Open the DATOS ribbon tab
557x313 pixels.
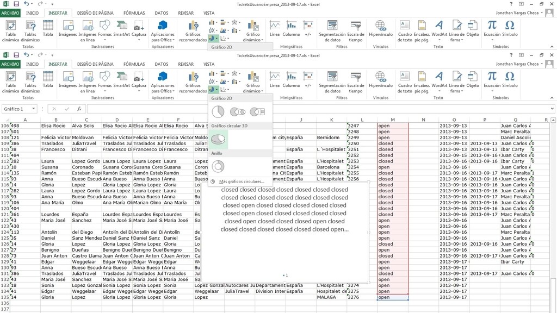click(x=161, y=64)
